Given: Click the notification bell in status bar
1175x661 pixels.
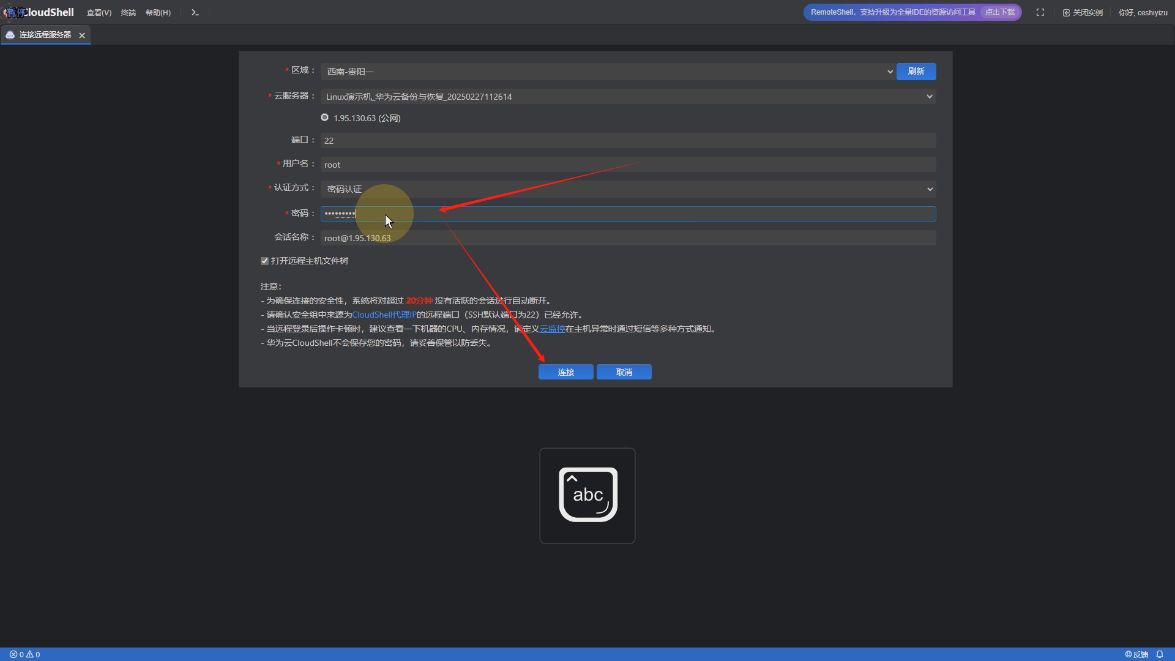Looking at the screenshot, I should (1159, 654).
